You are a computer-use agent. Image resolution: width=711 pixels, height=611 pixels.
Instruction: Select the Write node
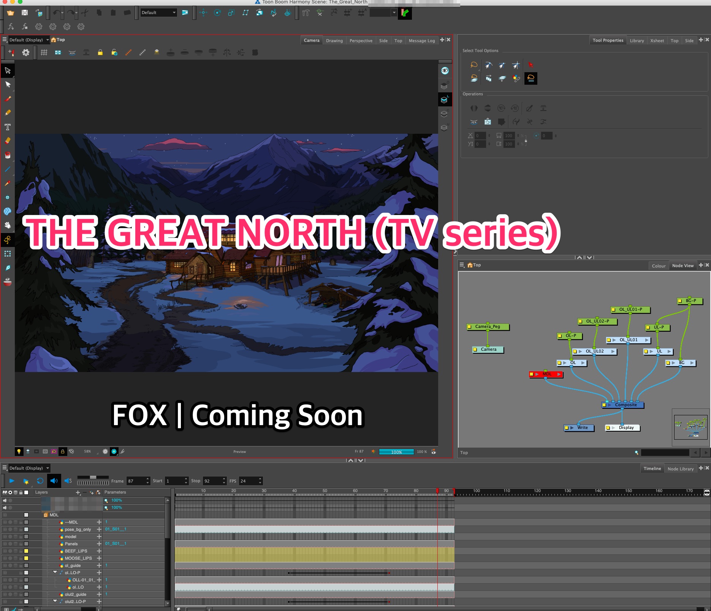pyautogui.click(x=579, y=428)
